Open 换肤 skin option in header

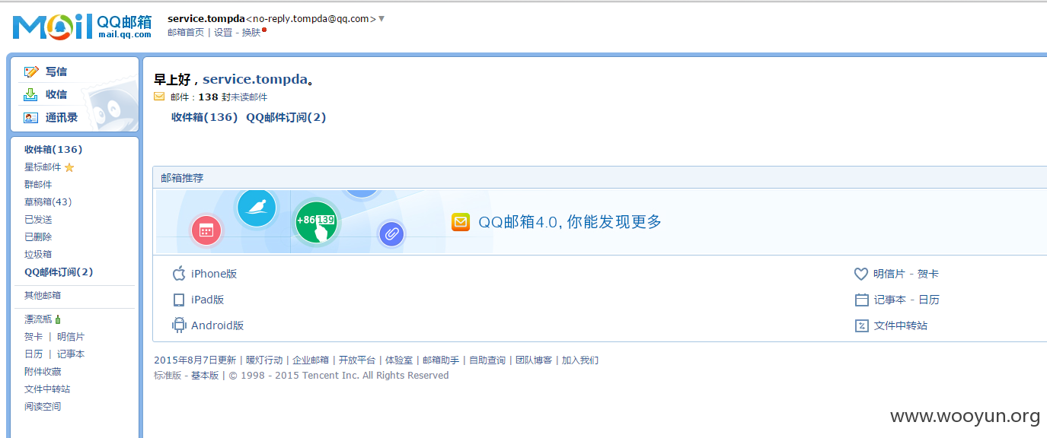[x=251, y=33]
